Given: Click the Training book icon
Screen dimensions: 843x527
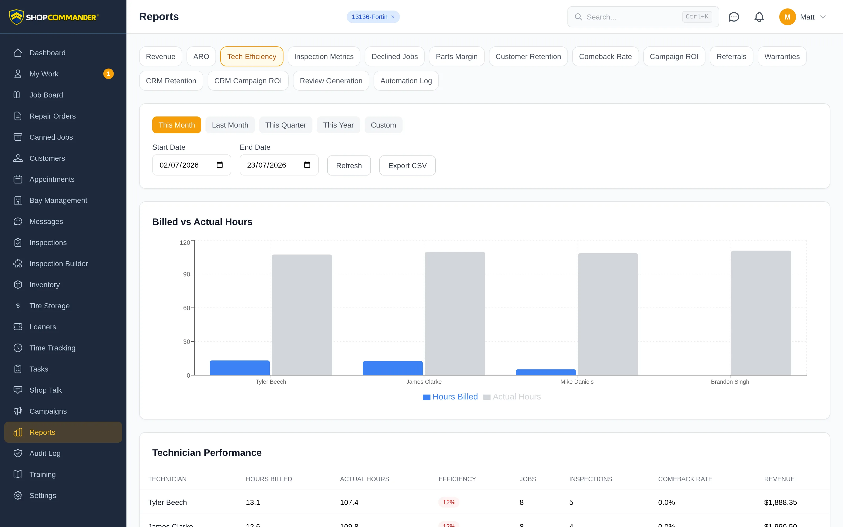Looking at the screenshot, I should click(18, 474).
